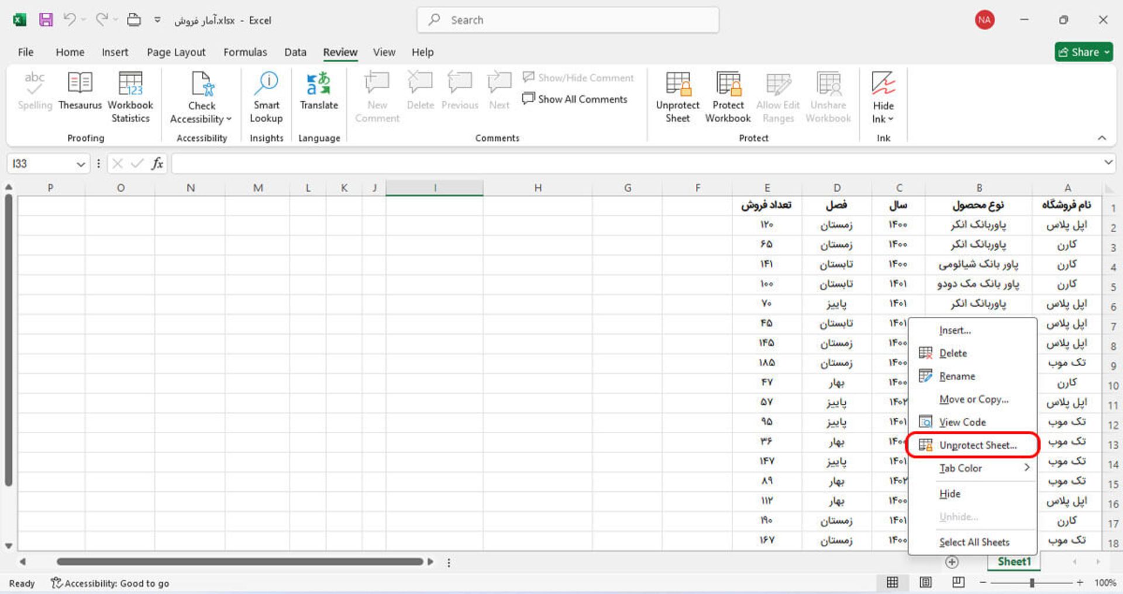Screen dimensions: 1123x594
Task: Open the Formulas ribbon tab
Action: click(245, 52)
